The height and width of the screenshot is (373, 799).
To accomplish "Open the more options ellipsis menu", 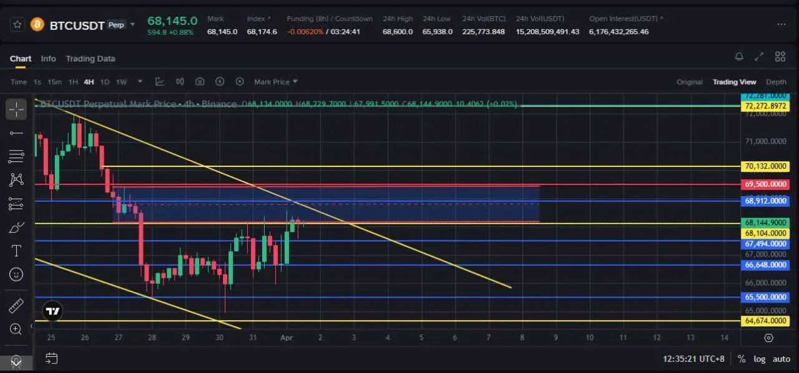I will [781, 24].
